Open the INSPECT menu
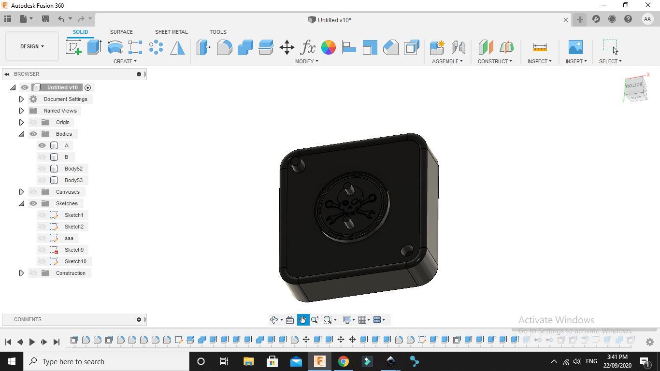Screen dimensions: 660x371 (x=539, y=61)
